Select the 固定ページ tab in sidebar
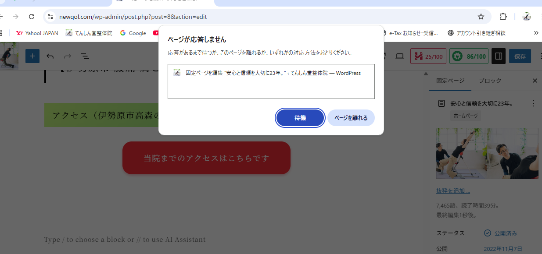542x254 pixels. (x=450, y=81)
